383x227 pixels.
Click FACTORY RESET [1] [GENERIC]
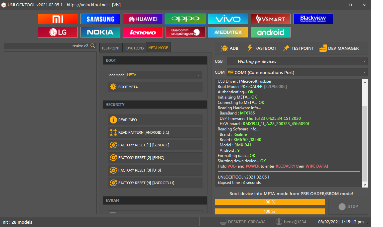[155, 145]
